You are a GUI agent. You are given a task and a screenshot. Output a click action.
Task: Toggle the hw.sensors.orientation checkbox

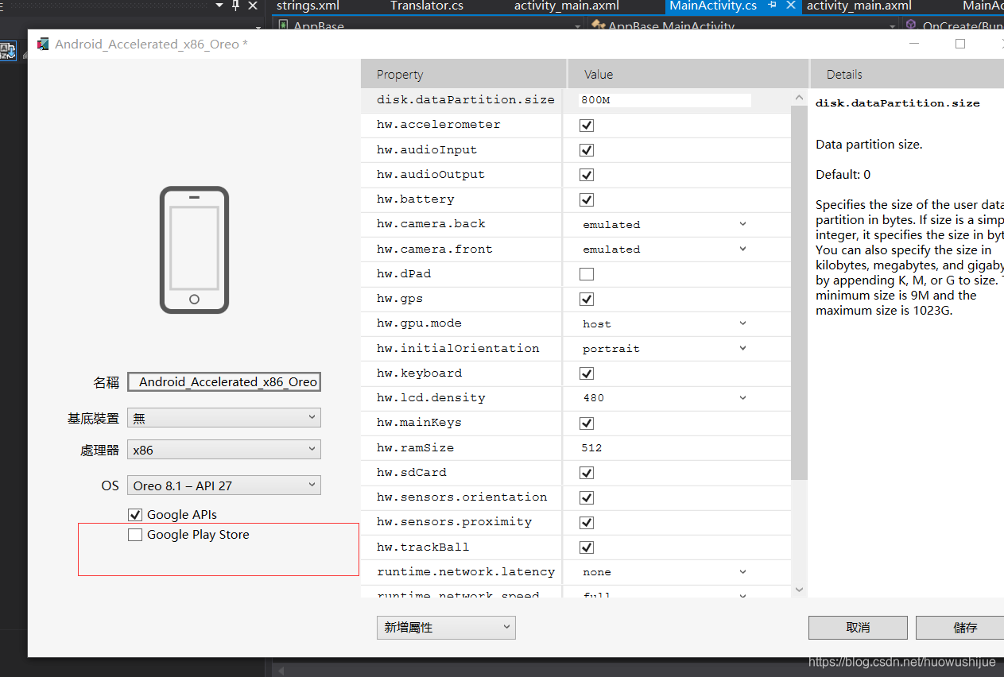[x=587, y=497]
